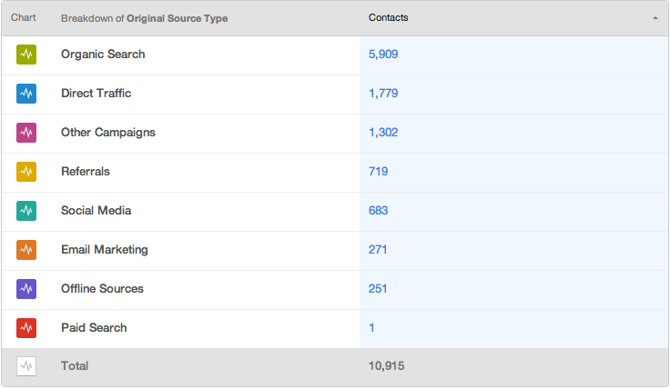
Task: Toggle the Social Media chart icon
Action: click(x=26, y=211)
